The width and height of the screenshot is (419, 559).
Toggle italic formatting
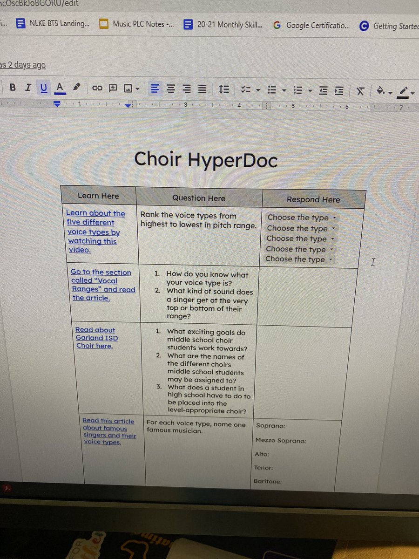pyautogui.click(x=28, y=87)
